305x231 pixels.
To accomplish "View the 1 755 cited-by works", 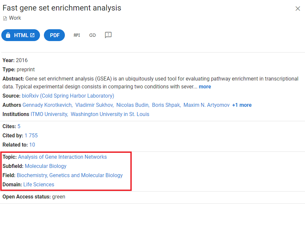I will point(31,135).
